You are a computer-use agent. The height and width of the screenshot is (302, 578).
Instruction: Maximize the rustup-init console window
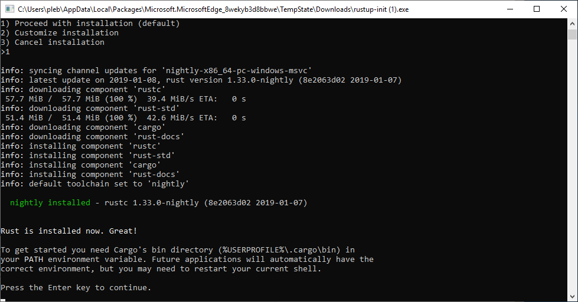point(537,9)
